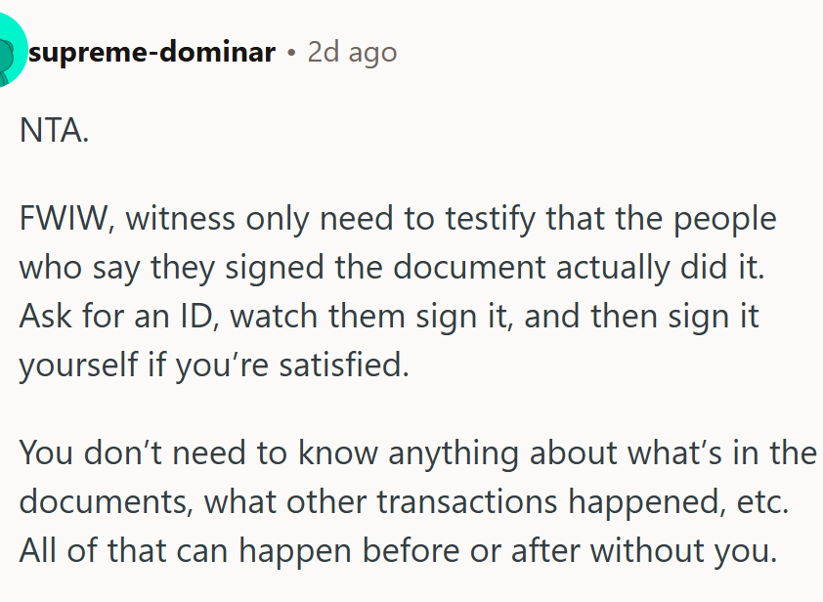Click the line starting "All of that can happen"
This screenshot has height=602, width=823.
[x=398, y=550]
